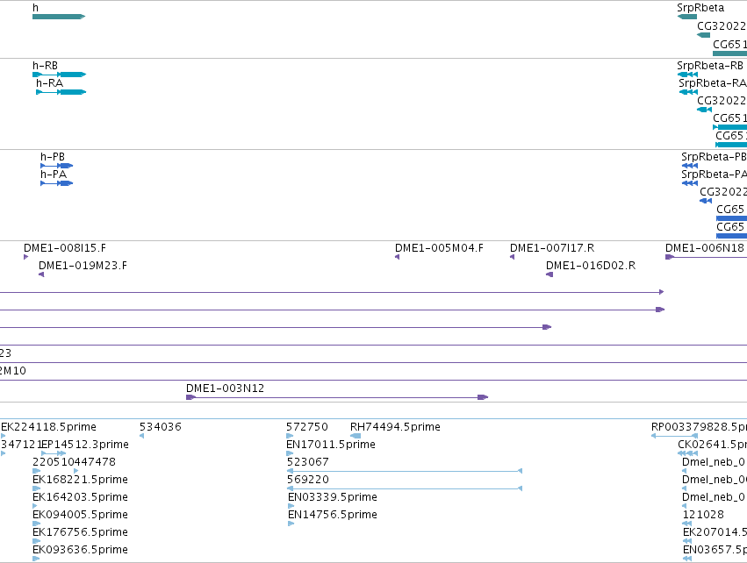Select the DME1-008I15.F clone end marker
Image resolution: width=747 pixels, height=563 pixels.
pos(26,257)
